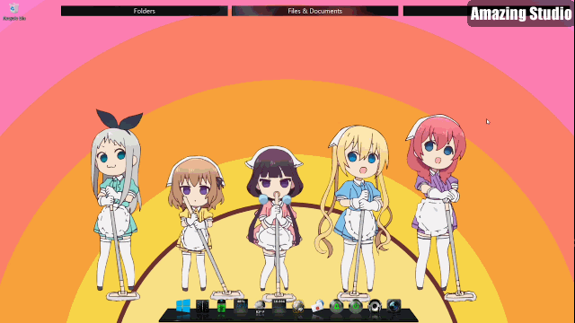Screen dimensions: 575x323
Task: Click the green bell notification icon
Action: tap(336, 306)
